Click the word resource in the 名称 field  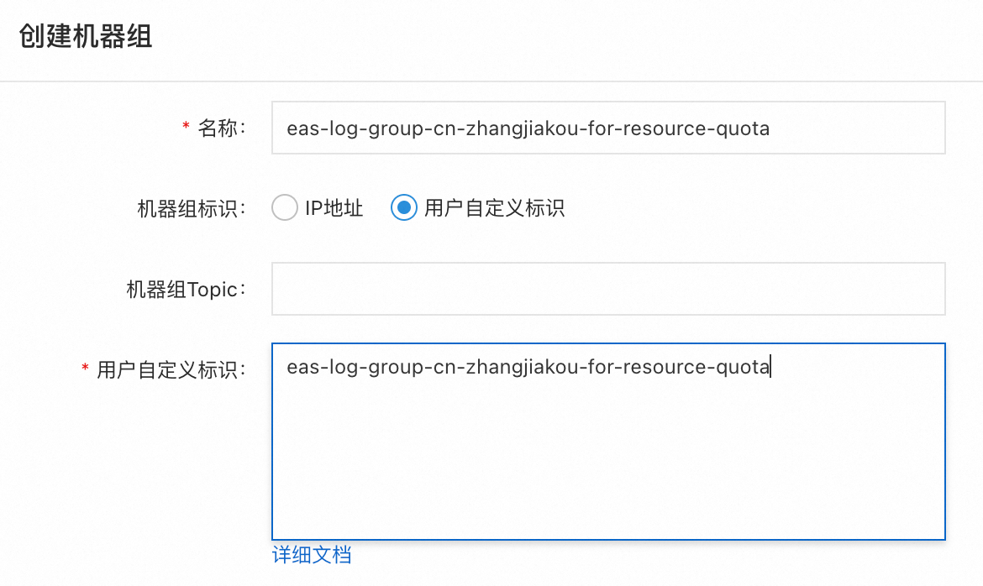tap(666, 129)
